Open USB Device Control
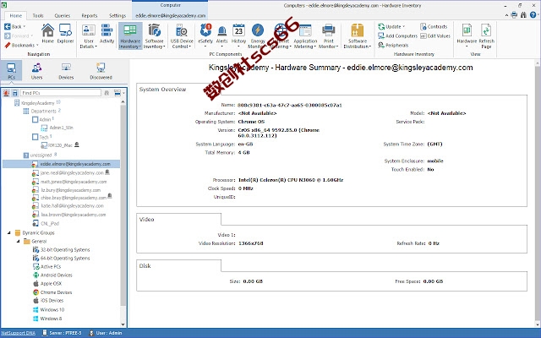 pyautogui.click(x=182, y=35)
